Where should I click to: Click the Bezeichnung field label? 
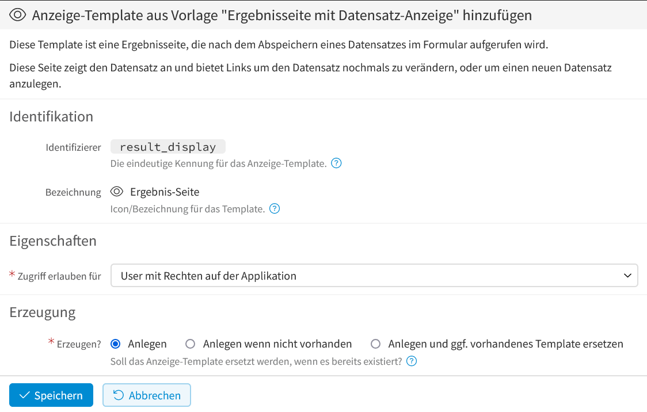coord(73,192)
